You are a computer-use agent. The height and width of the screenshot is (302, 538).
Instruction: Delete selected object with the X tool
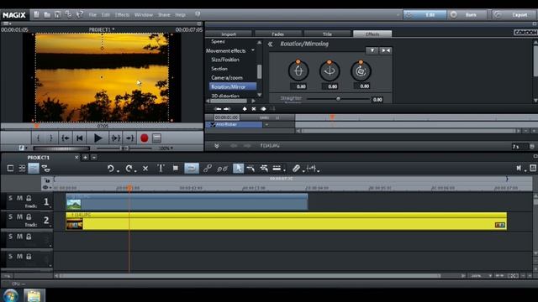pyautogui.click(x=145, y=169)
